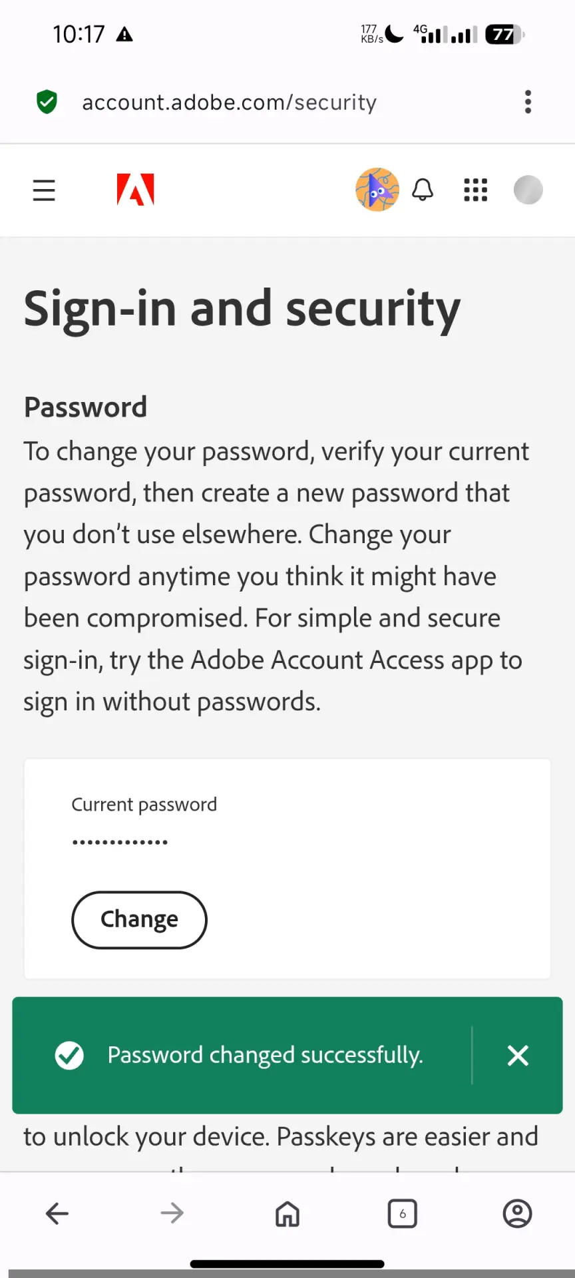Open the grey profile avatar circle
Screen dimensions: 575x1278
tap(528, 190)
